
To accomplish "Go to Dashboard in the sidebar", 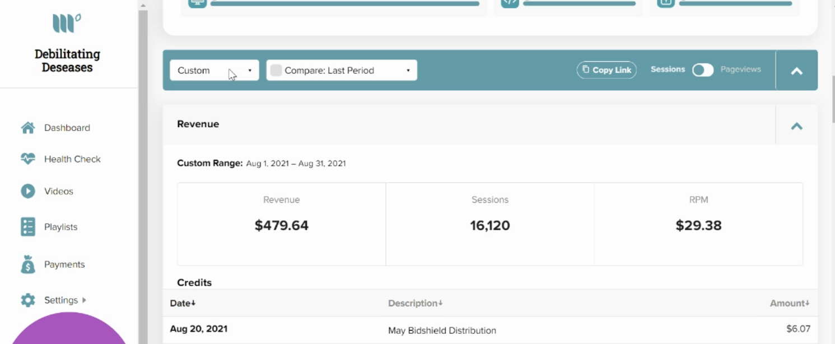I will [67, 128].
